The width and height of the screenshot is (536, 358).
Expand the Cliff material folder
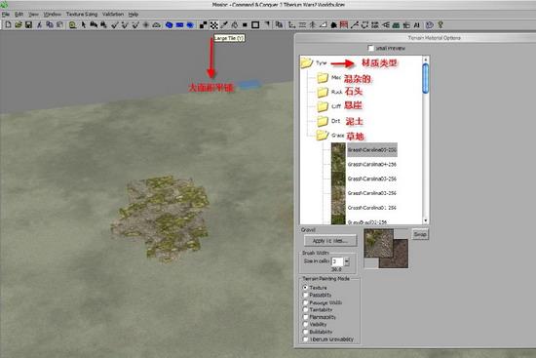tap(323, 106)
